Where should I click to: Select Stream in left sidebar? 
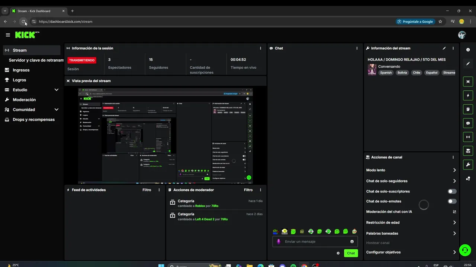[32, 50]
